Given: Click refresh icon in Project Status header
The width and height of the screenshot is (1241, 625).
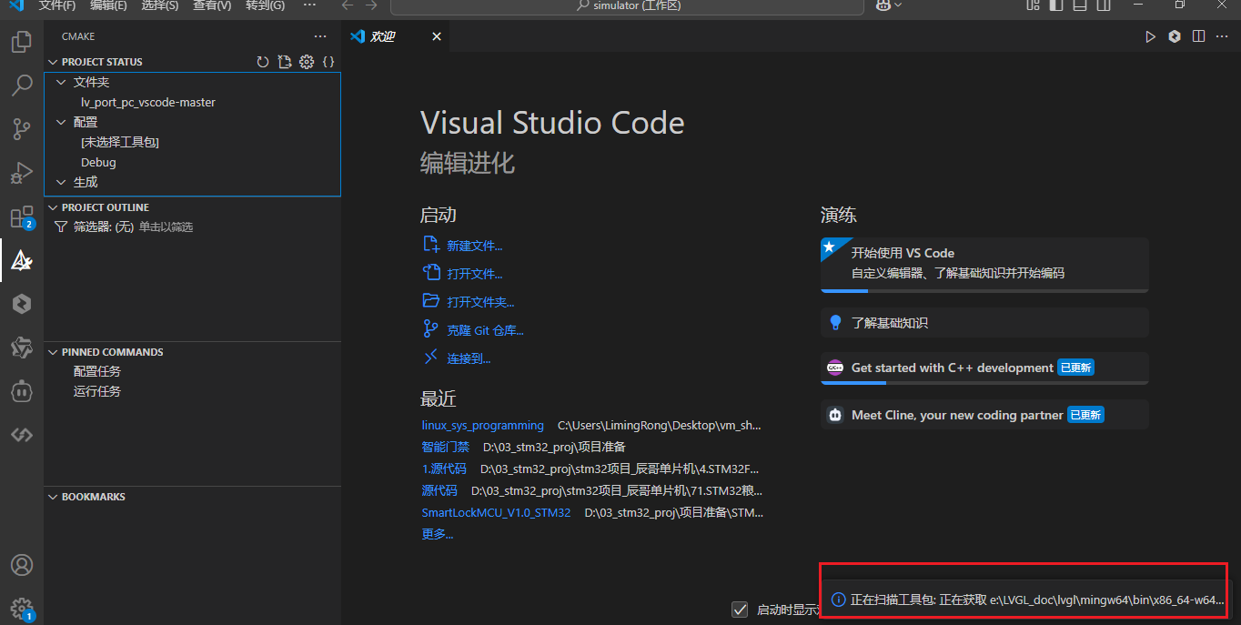Looking at the screenshot, I should coord(263,62).
